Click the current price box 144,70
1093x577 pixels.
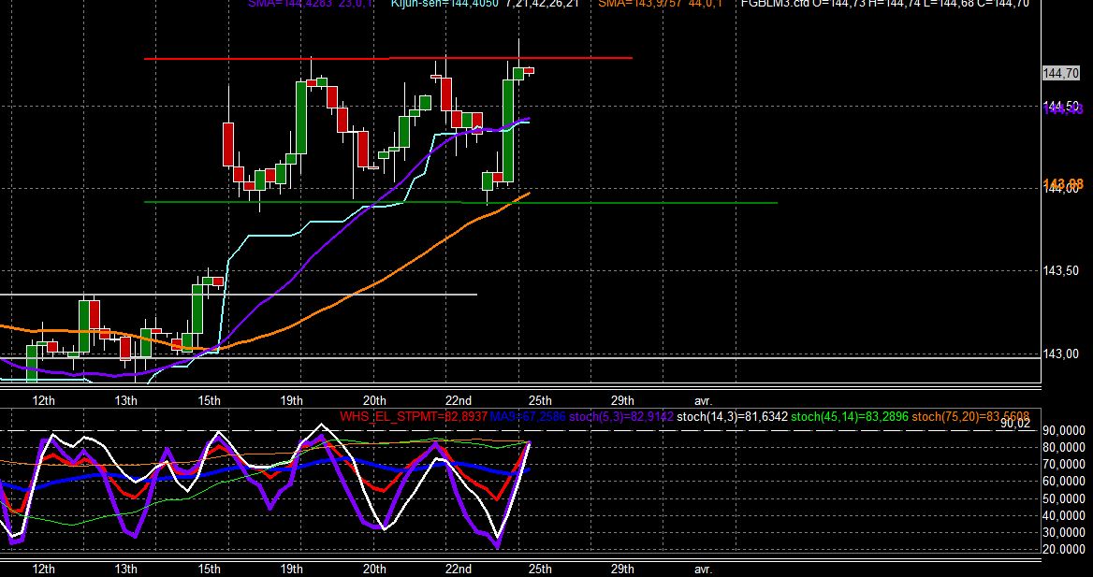point(1061,73)
